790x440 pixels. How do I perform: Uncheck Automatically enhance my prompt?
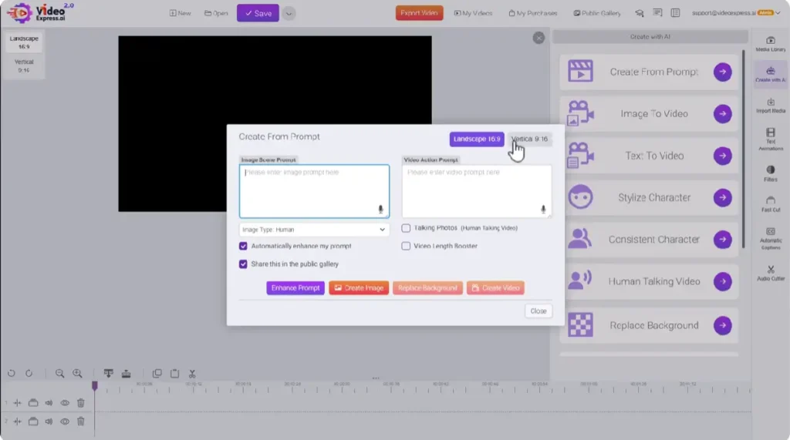click(x=244, y=247)
